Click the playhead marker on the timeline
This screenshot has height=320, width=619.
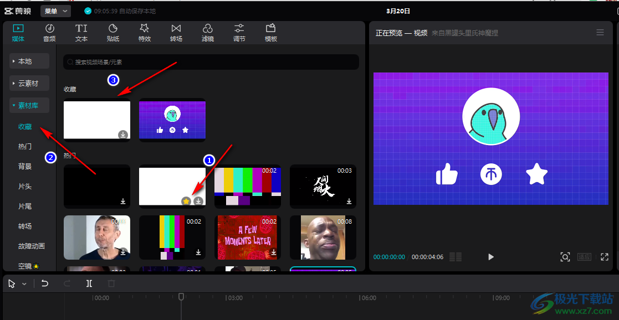(181, 297)
